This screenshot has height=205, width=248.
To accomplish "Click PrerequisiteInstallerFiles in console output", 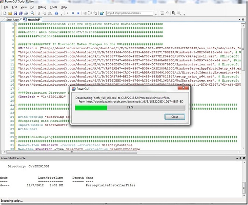I will click(110, 186).
